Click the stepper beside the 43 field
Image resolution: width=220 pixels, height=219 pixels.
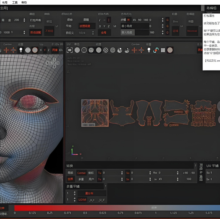178,179
